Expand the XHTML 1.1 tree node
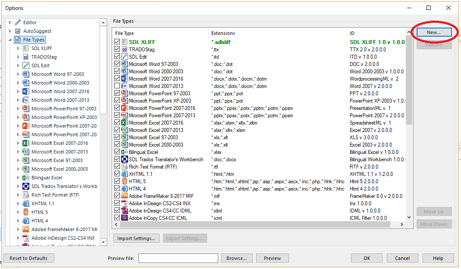The height and width of the screenshot is (269, 461). [18, 203]
